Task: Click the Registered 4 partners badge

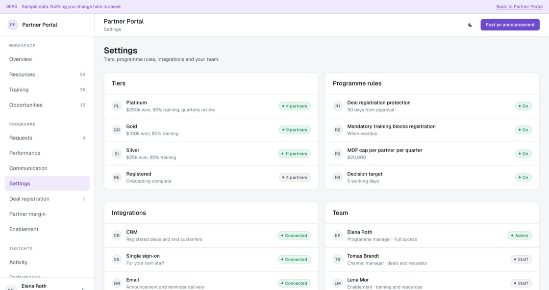Action: (295, 178)
